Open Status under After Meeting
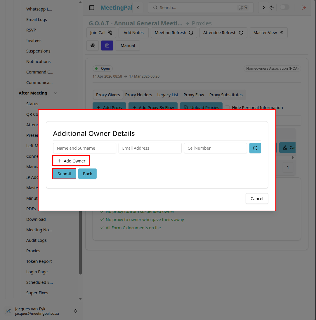This screenshot has width=316, height=320. tap(32, 104)
